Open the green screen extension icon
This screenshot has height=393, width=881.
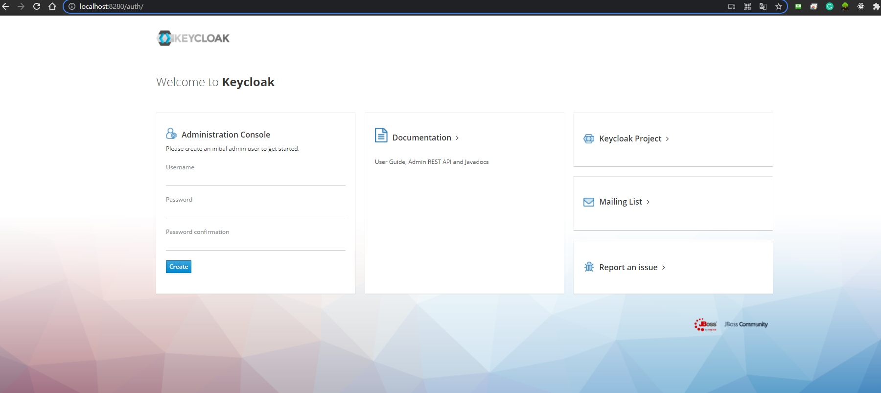click(798, 6)
